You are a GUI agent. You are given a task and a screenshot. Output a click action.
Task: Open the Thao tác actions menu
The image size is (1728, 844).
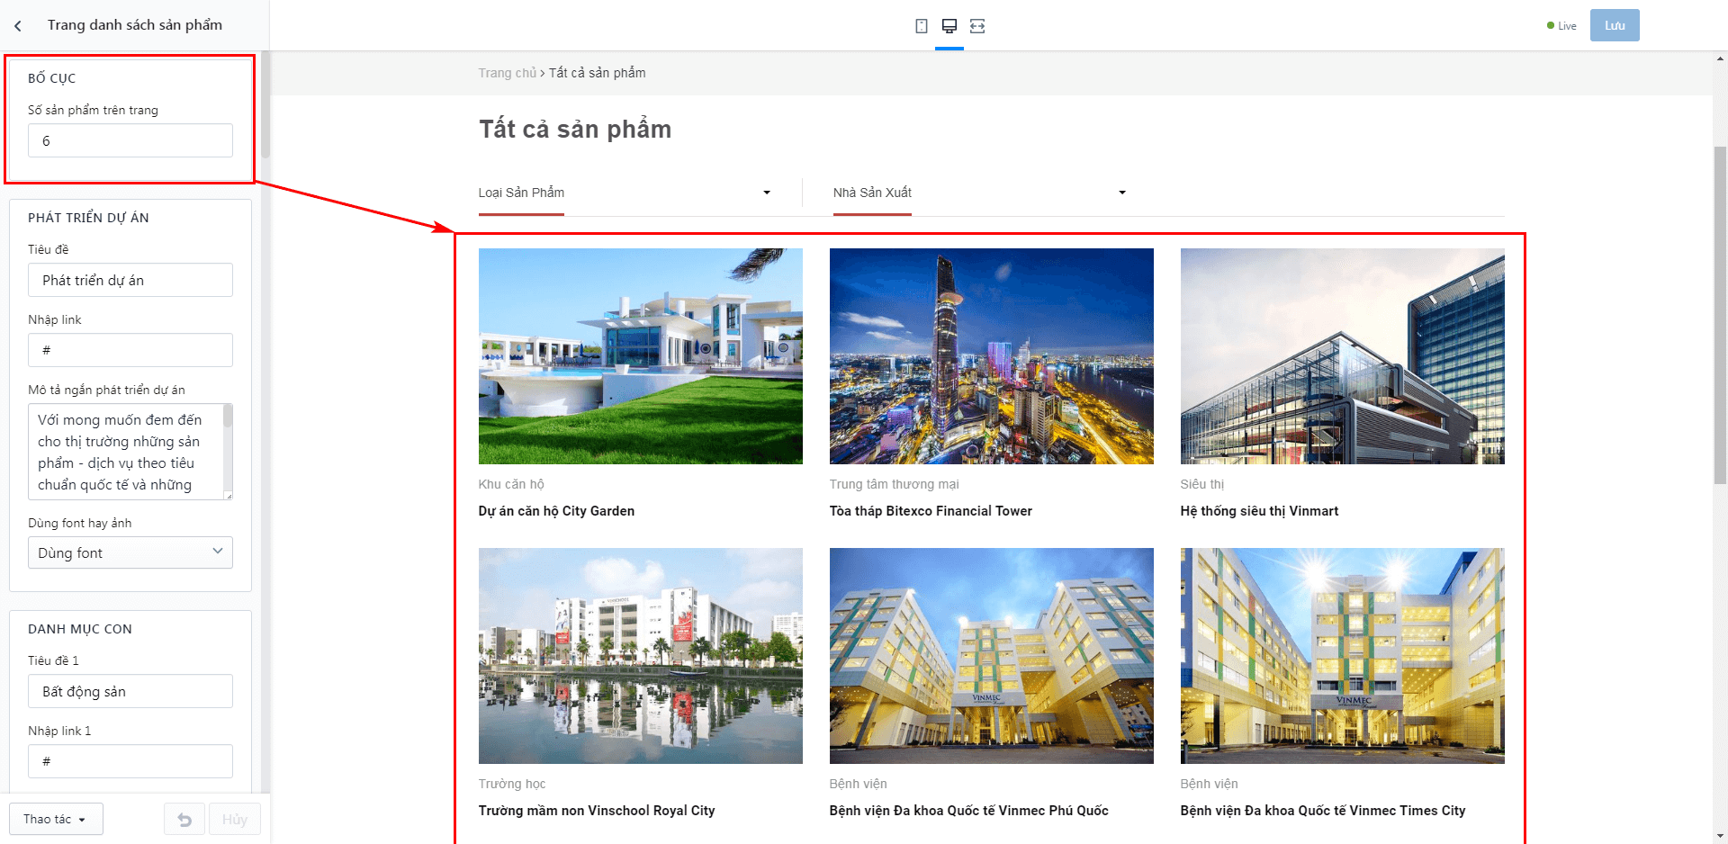tap(56, 820)
